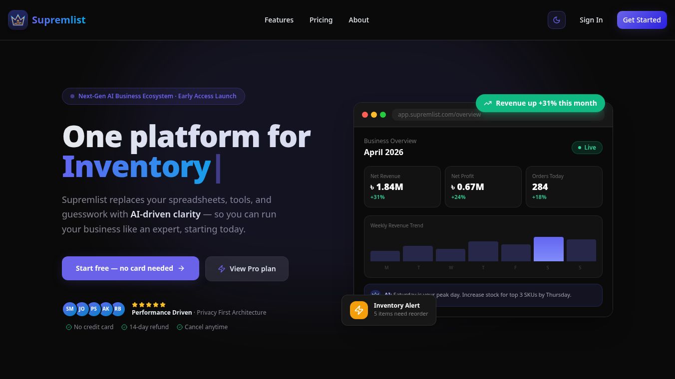Click the checkmark icon beside 14-day refund
Image resolution: width=675 pixels, height=379 pixels.
(x=124, y=327)
